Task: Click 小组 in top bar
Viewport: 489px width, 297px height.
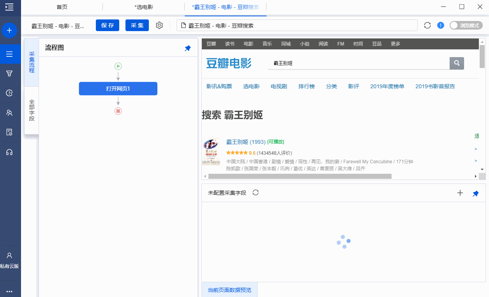Action: coord(305,44)
